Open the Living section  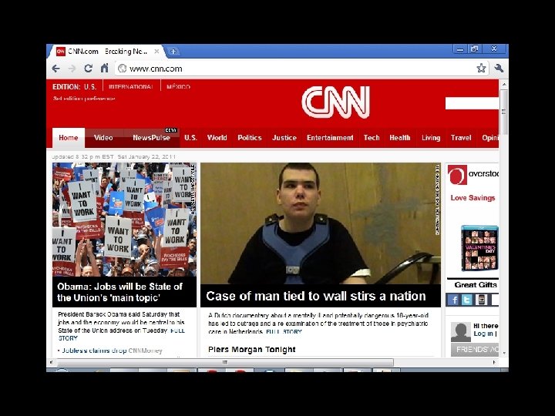pyautogui.click(x=431, y=138)
